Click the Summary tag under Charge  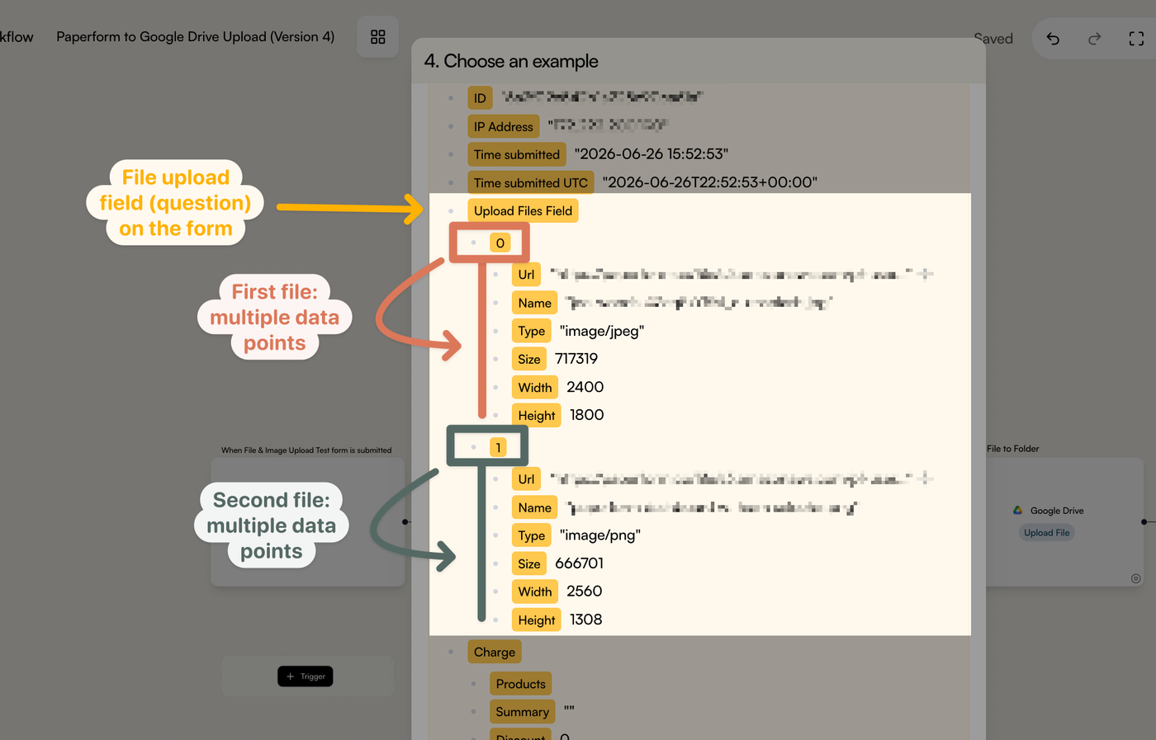pos(523,712)
